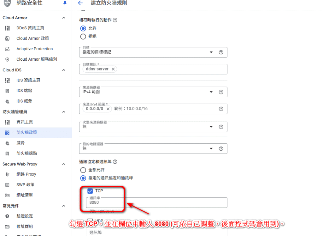Open DDoS 資訊主頁 in sidebar

[30, 28]
